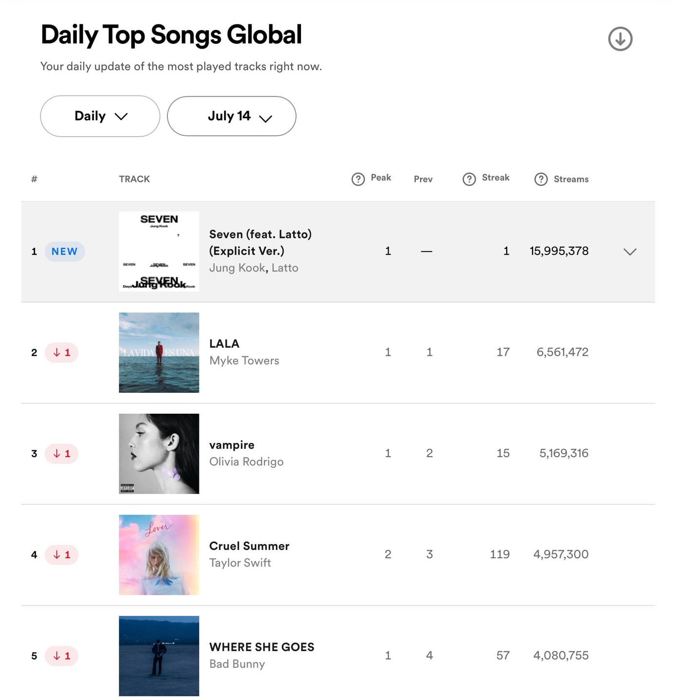Screen dimensions: 676x697
Task: Open the Bad Bunny artist link
Action: click(237, 664)
